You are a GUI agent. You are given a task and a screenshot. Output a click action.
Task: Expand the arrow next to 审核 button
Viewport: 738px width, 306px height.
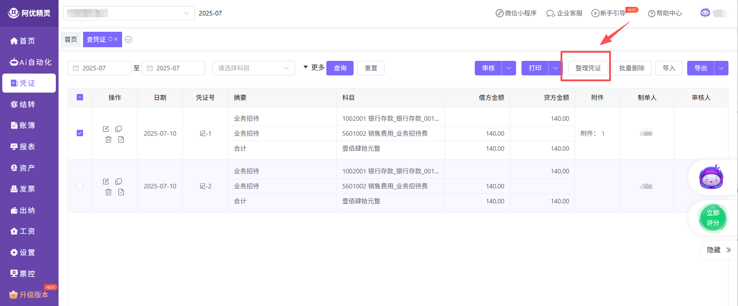pyautogui.click(x=509, y=68)
